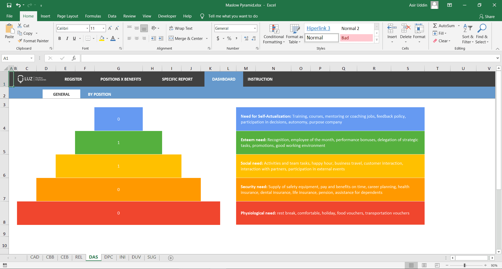Viewport: 502px width, 269px height.
Task: Click the Name Box showing A1
Action: coord(16,58)
